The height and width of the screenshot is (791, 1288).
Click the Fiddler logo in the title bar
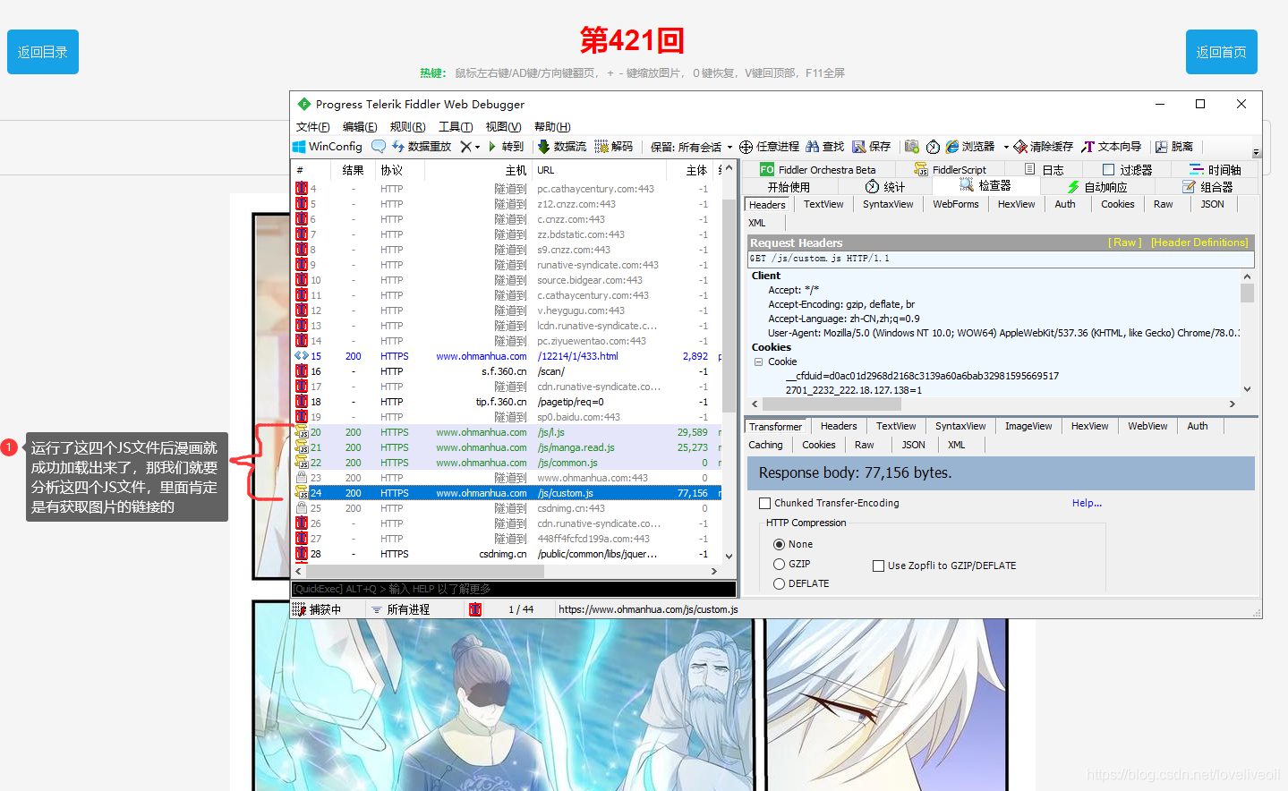pyautogui.click(x=304, y=104)
